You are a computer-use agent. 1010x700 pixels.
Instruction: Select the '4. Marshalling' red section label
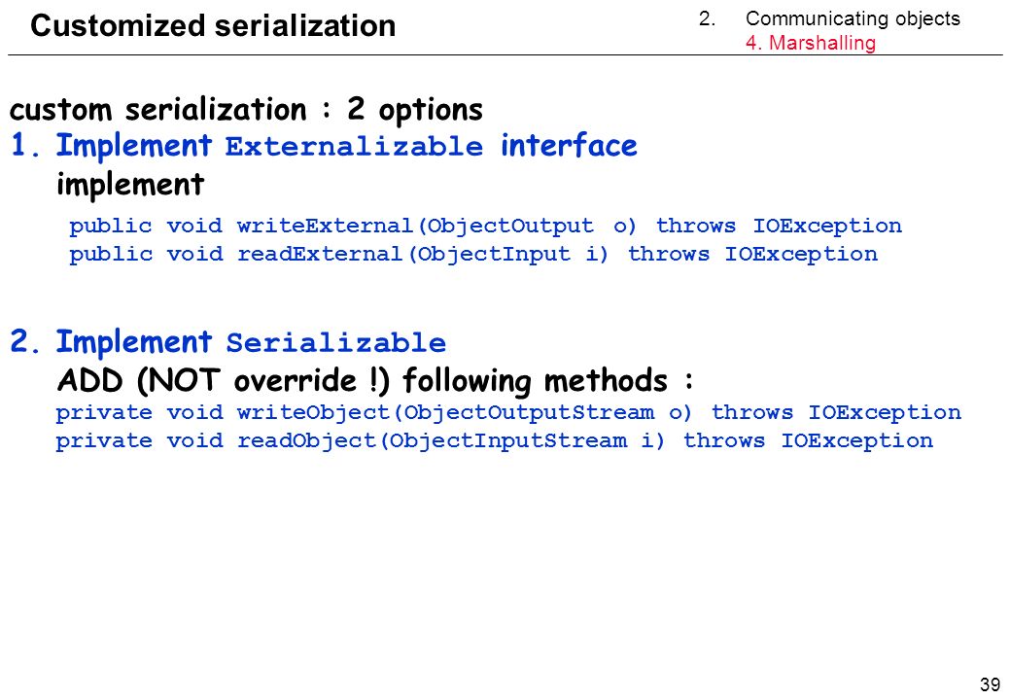click(811, 43)
